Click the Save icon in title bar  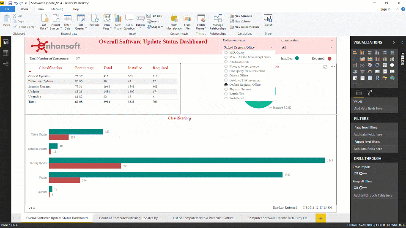point(10,3)
